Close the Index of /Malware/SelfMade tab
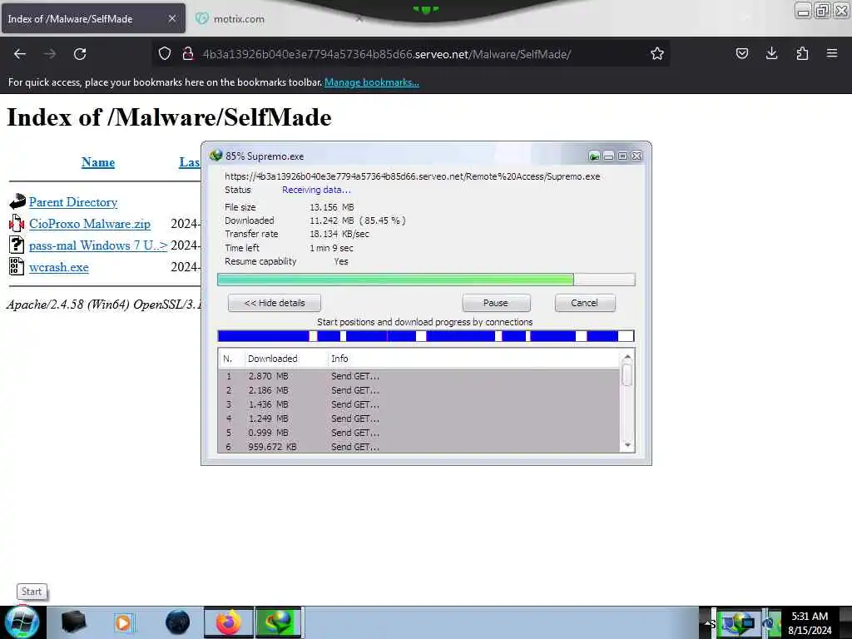852x639 pixels. [x=171, y=18]
